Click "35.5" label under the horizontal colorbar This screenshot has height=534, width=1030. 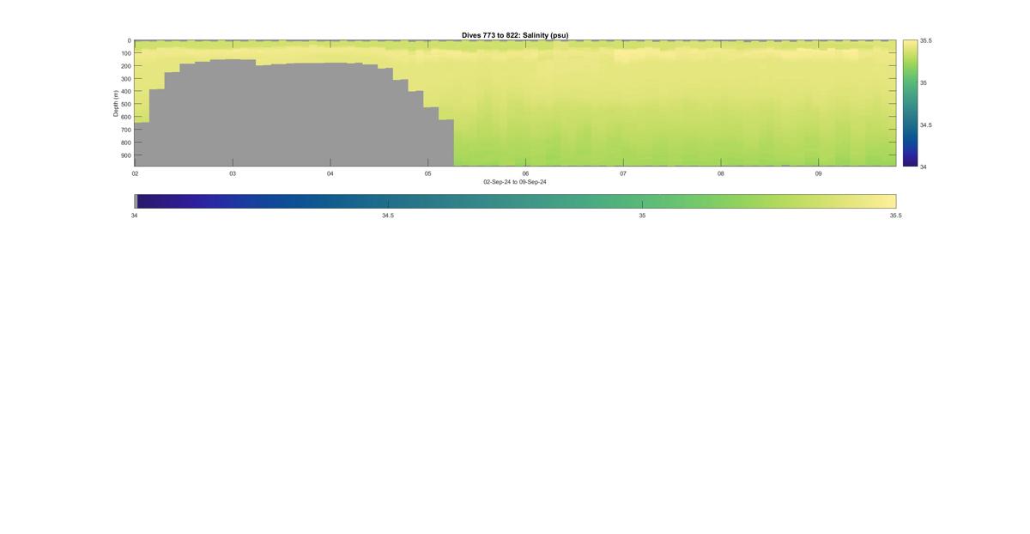pos(895,215)
